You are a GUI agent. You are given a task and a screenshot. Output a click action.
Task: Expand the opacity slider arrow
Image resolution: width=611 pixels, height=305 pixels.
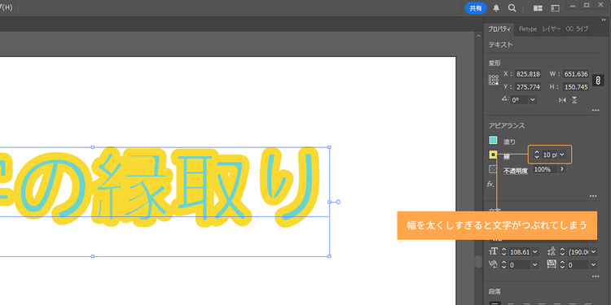562,169
